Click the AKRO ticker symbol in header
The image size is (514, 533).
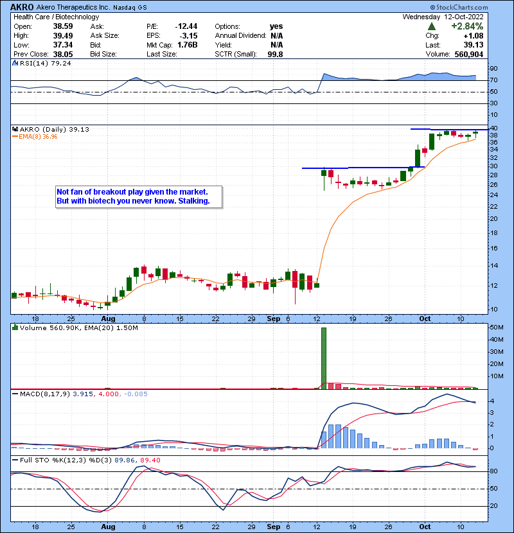click(22, 7)
